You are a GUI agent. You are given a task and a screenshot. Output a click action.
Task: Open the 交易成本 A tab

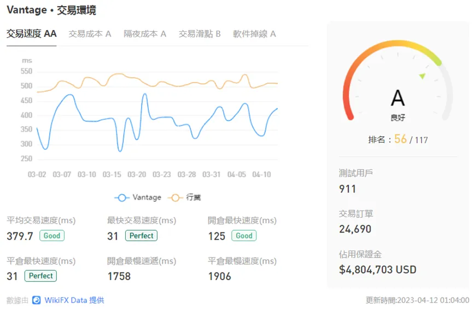point(90,34)
